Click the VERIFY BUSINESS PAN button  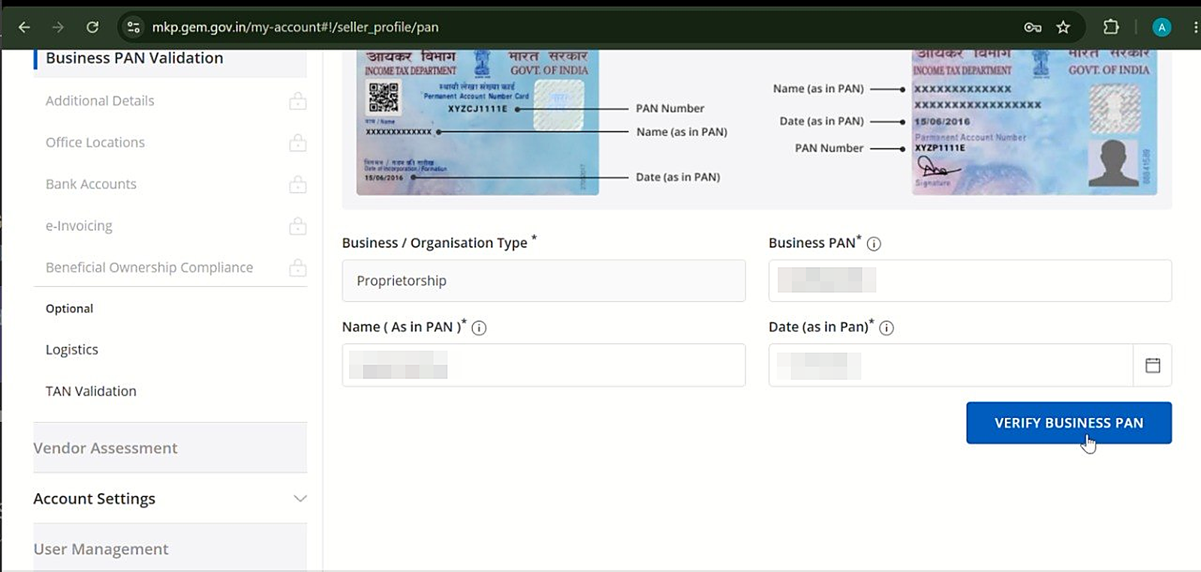[1069, 423]
